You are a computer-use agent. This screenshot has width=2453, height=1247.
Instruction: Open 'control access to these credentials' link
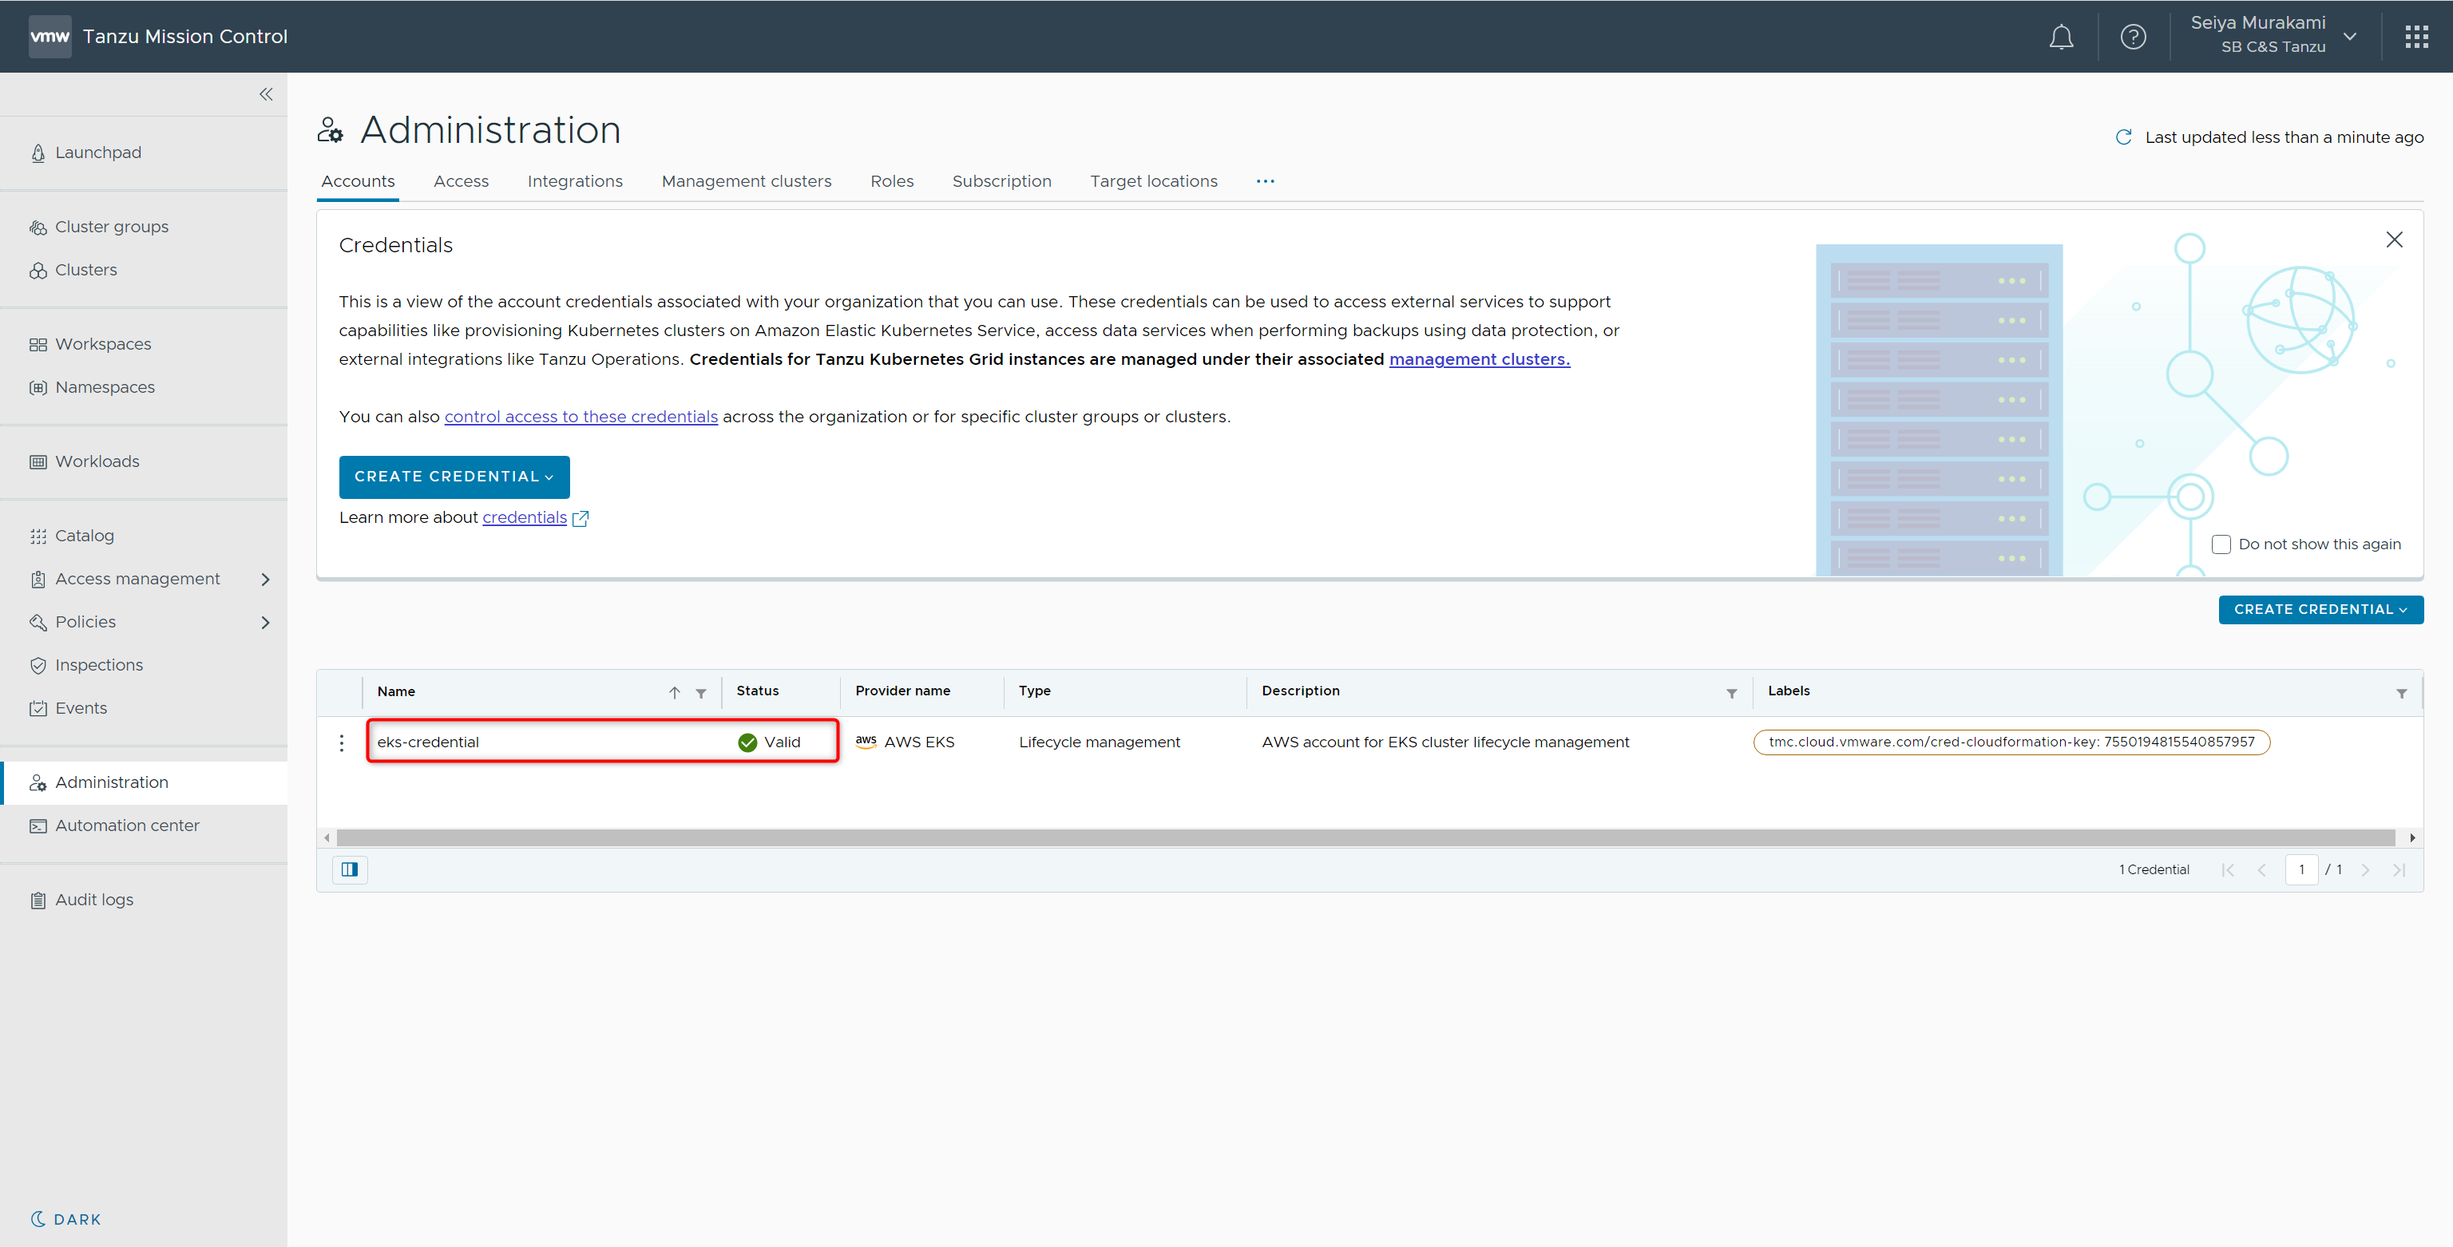[x=580, y=417]
